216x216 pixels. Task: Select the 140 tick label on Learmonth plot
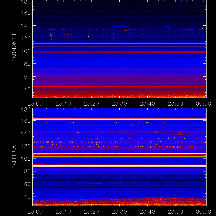coord(26,26)
